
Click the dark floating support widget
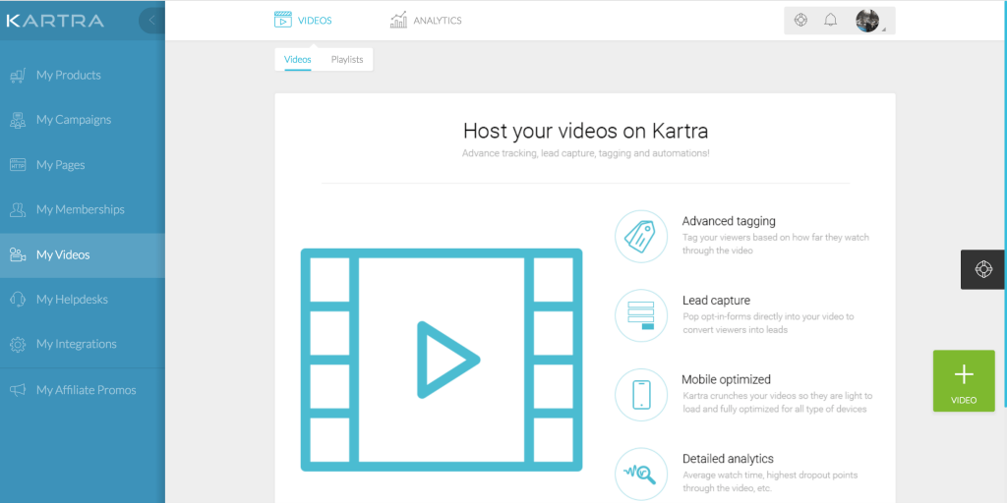[x=982, y=269]
